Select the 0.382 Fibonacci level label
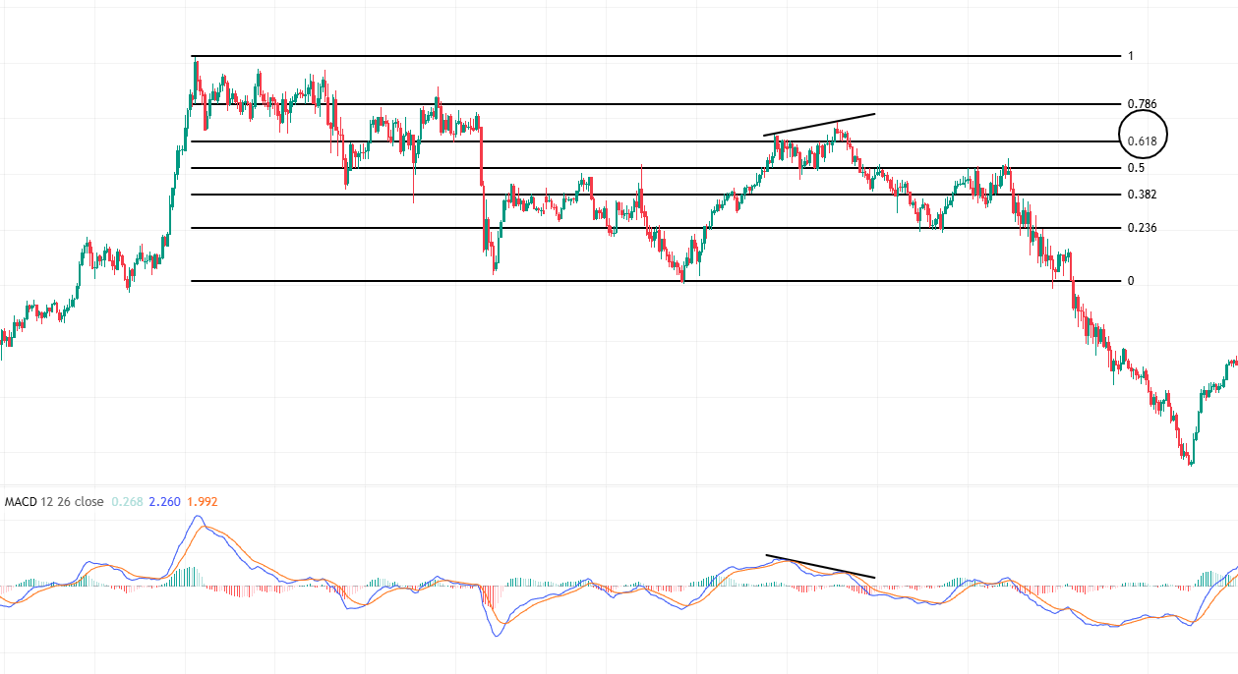Image resolution: width=1238 pixels, height=674 pixels. coord(1142,195)
